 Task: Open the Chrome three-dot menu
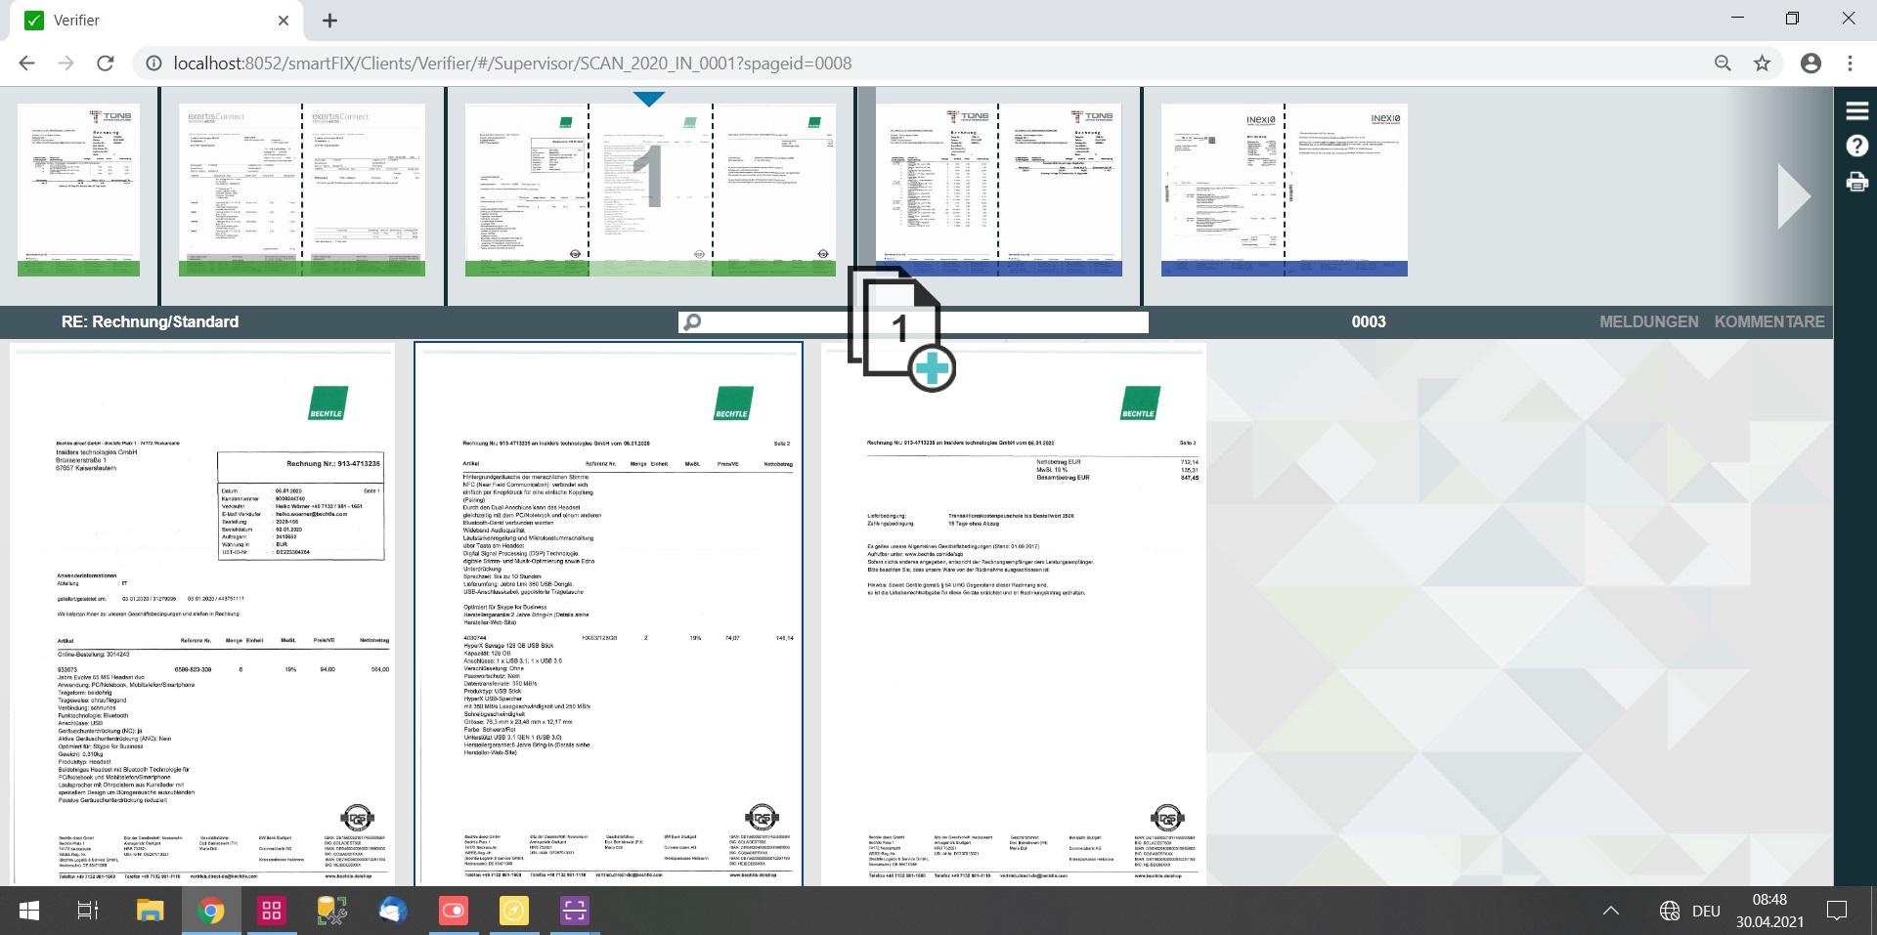(1850, 64)
